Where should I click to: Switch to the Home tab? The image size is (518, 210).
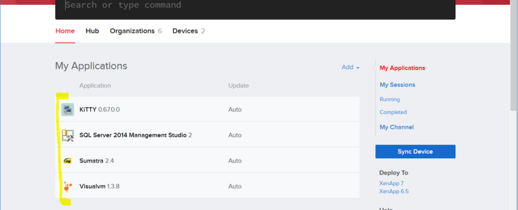tap(65, 31)
